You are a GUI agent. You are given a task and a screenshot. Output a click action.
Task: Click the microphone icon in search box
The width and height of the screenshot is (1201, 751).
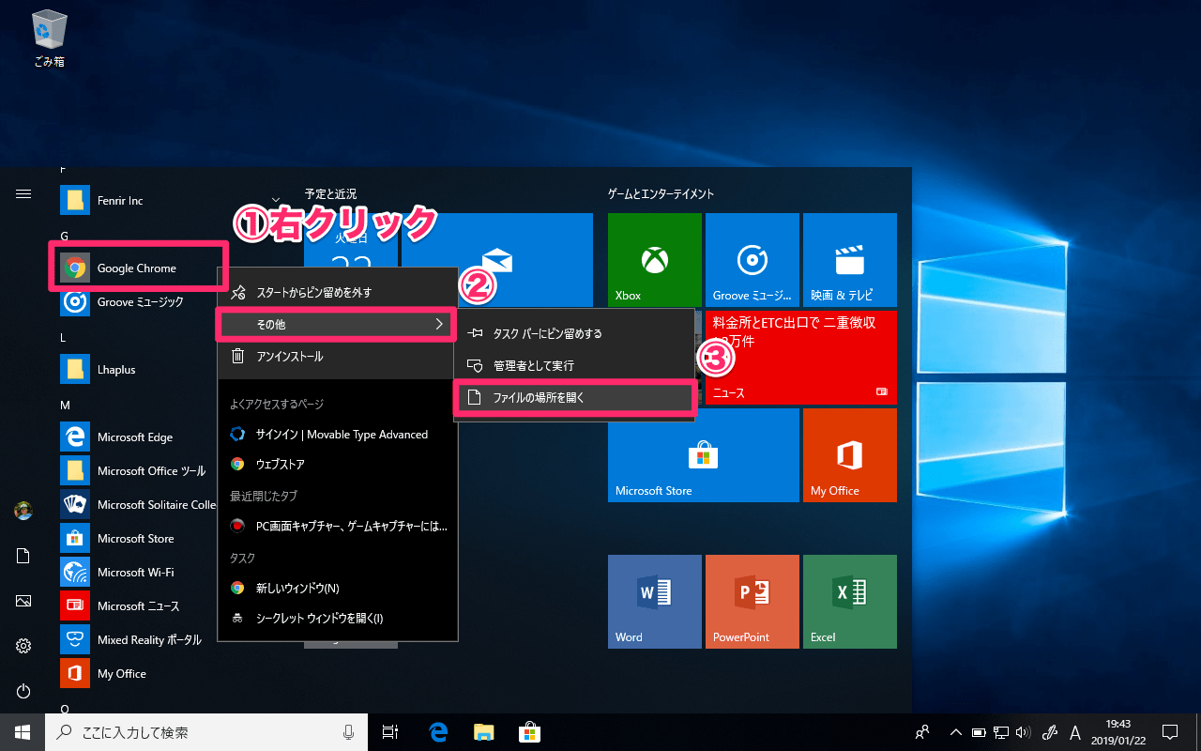click(349, 732)
